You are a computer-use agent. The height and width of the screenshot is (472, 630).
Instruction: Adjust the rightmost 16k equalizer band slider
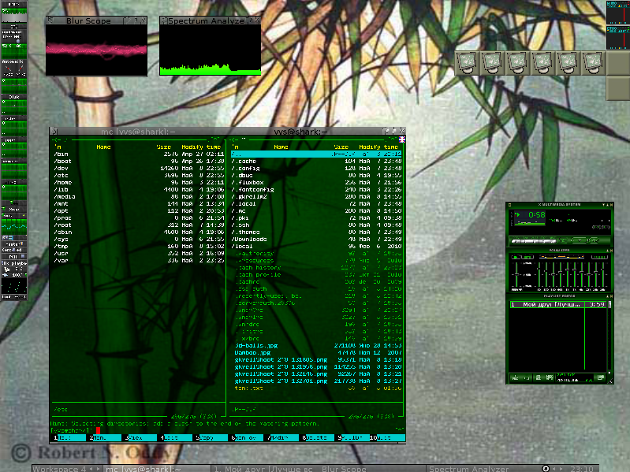tap(603, 274)
